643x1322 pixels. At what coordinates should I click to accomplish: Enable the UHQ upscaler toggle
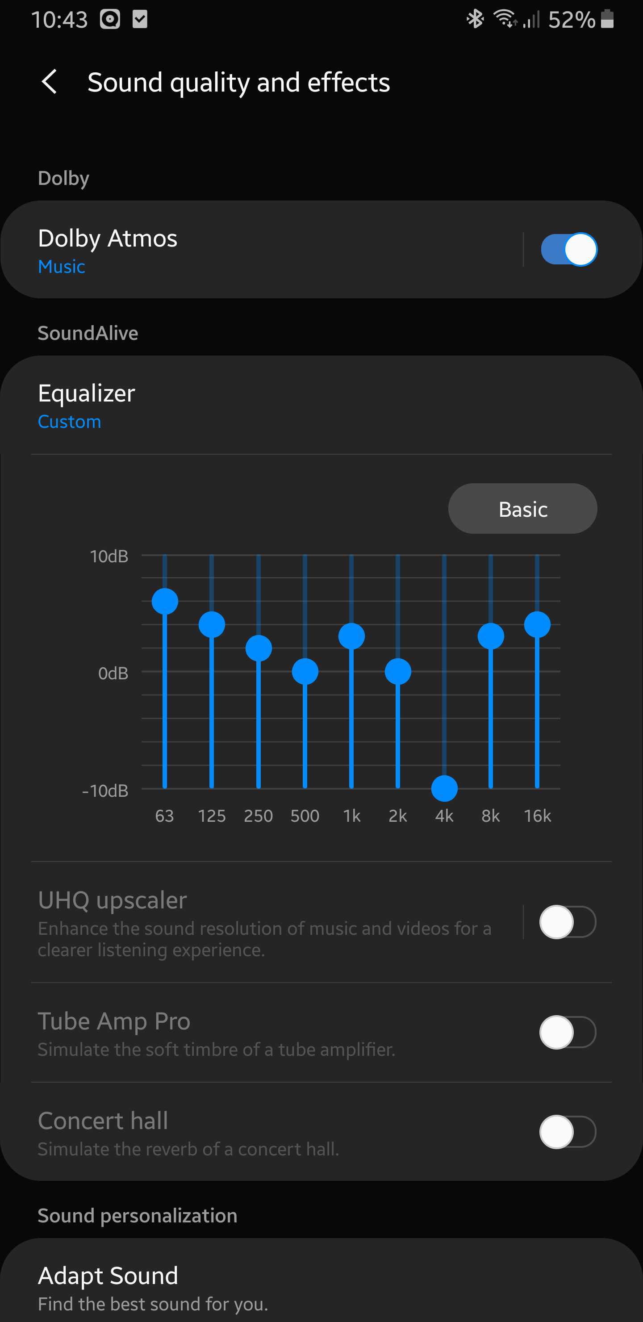pyautogui.click(x=568, y=922)
